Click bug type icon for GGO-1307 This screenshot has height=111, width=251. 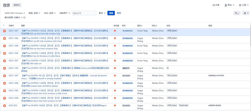tap(5, 61)
